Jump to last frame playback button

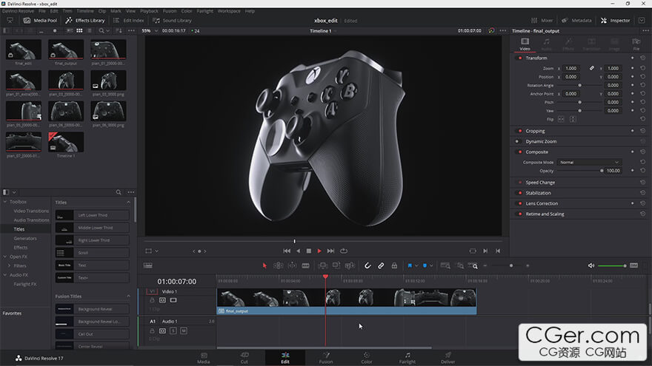pos(330,251)
